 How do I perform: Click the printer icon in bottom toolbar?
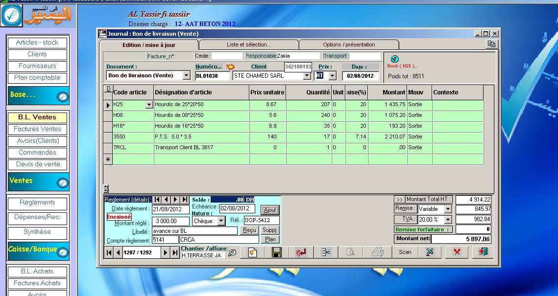tap(378, 252)
